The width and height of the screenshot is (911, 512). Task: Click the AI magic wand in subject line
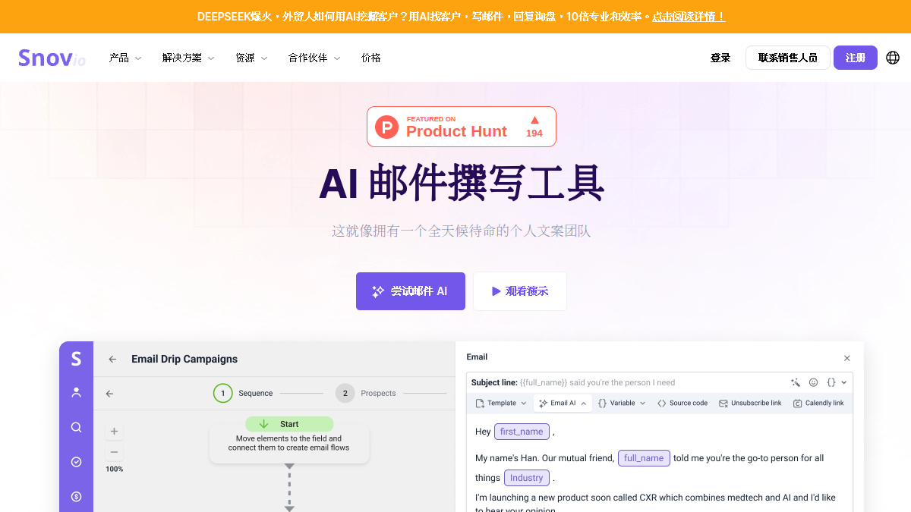click(x=796, y=383)
